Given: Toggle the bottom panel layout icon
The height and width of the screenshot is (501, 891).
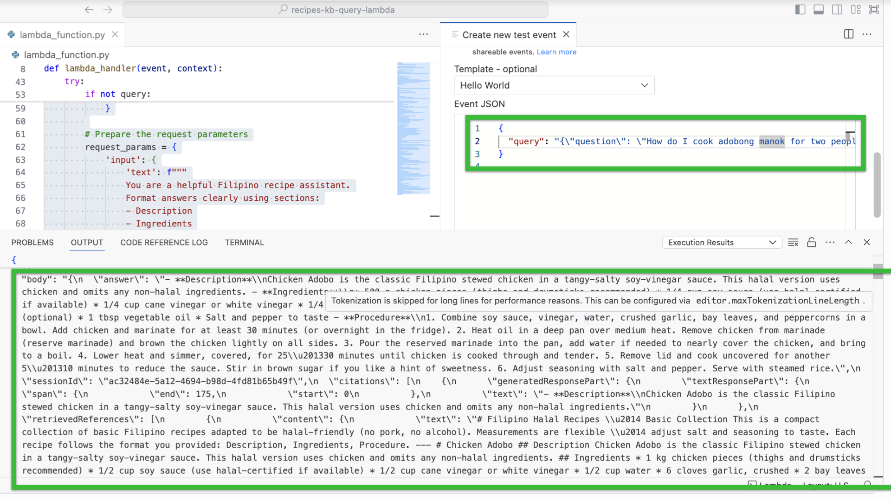Looking at the screenshot, I should [819, 10].
